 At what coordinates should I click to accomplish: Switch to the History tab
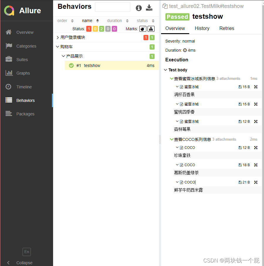[202, 28]
